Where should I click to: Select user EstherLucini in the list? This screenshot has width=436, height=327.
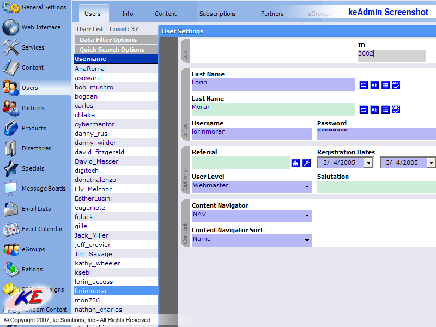(116, 198)
